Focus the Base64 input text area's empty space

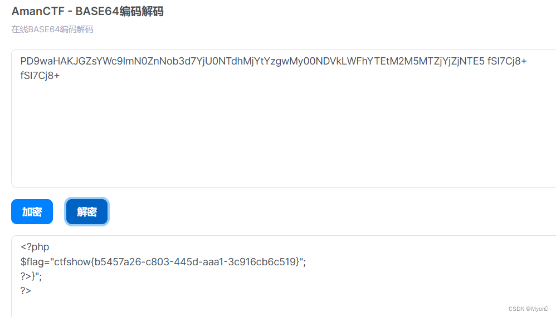(284, 135)
